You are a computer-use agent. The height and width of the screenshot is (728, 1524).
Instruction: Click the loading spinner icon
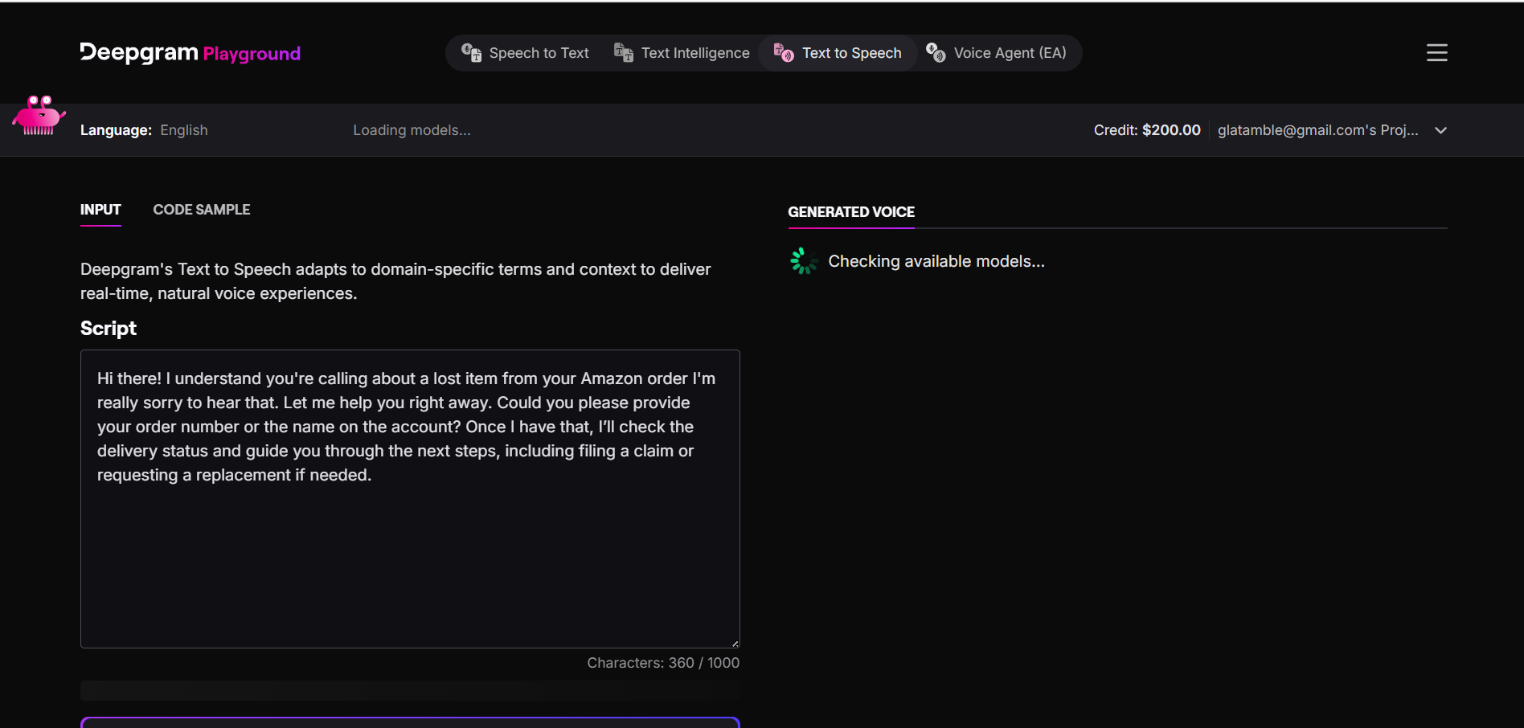(x=803, y=261)
